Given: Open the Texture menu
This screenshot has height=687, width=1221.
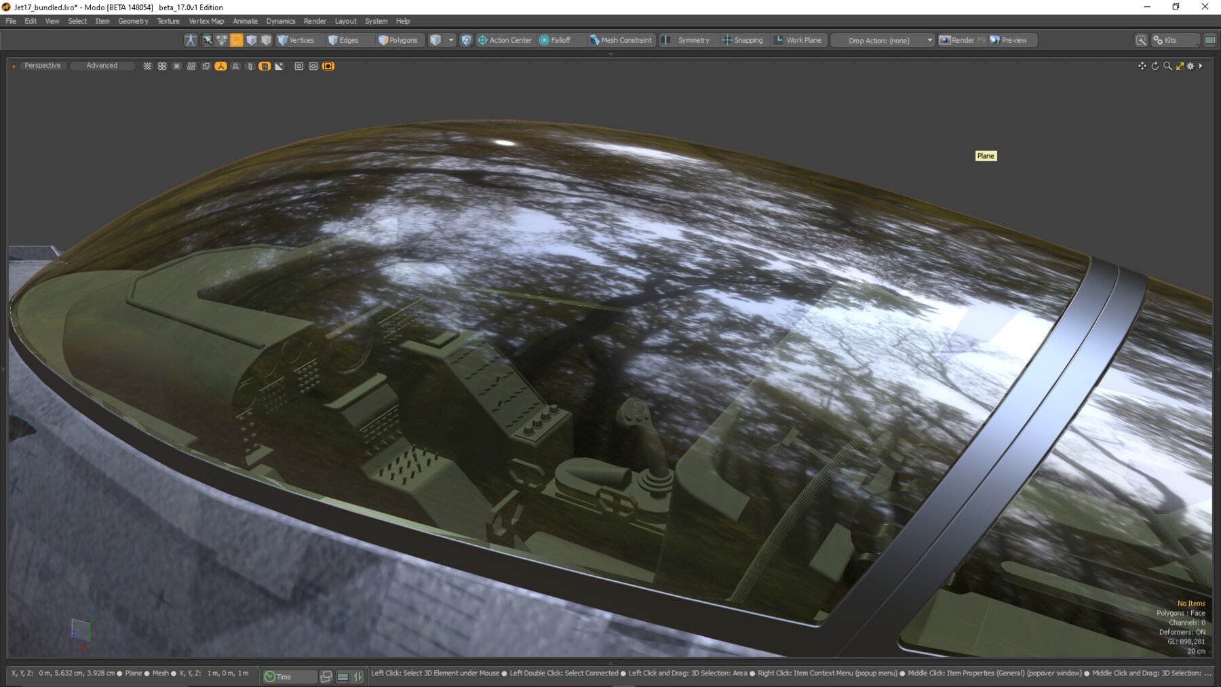Looking at the screenshot, I should click(x=168, y=21).
